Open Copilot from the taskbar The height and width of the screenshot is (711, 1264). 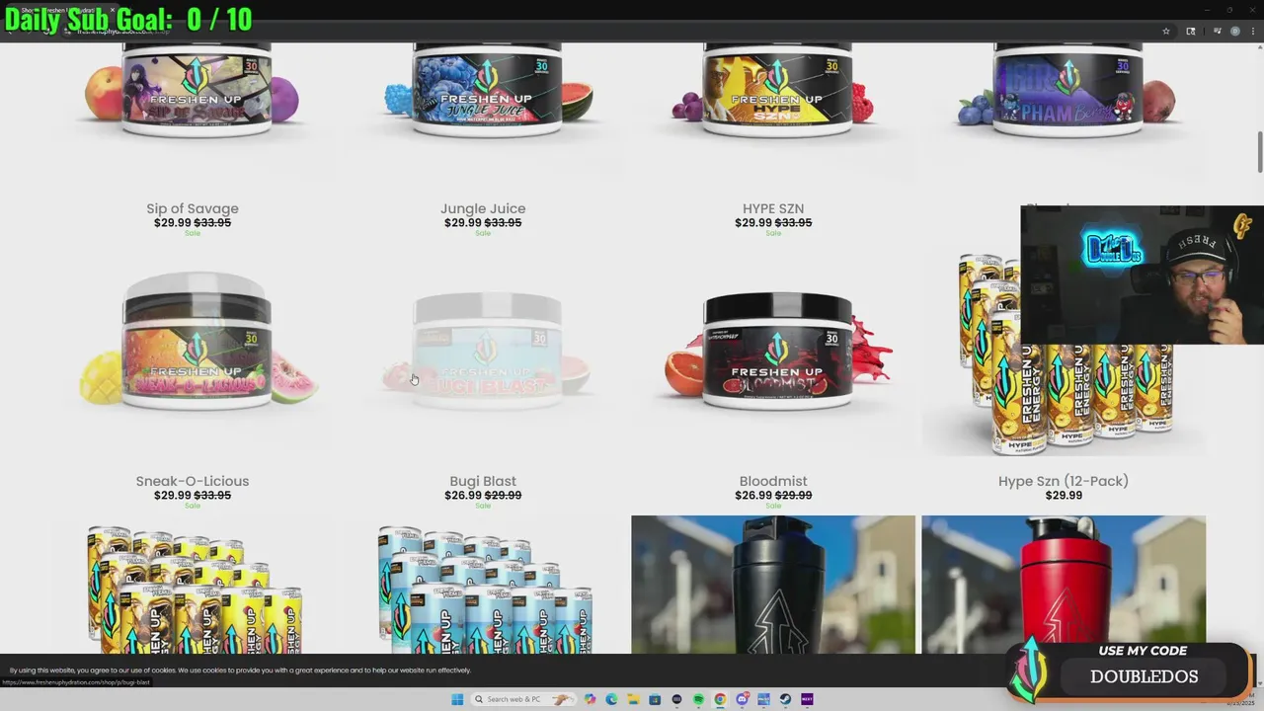590,699
